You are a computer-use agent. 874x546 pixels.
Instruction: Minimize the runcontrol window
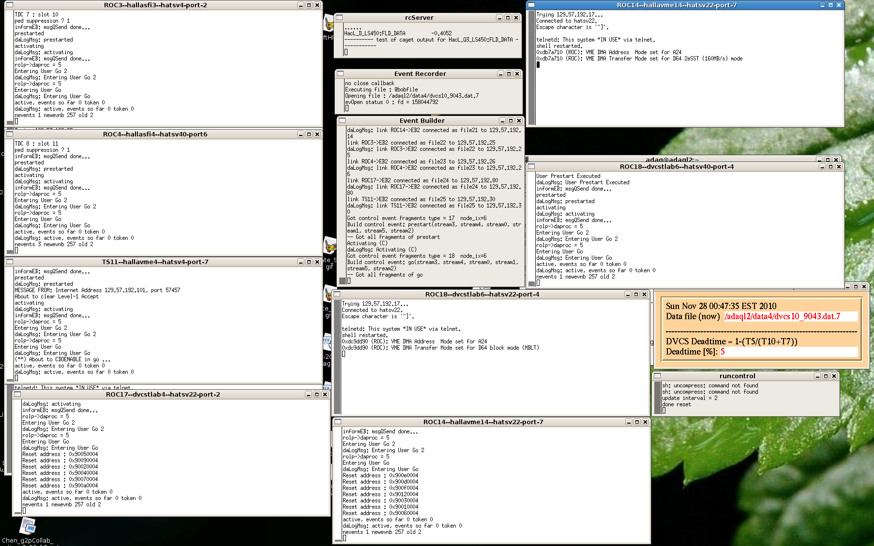pyautogui.click(x=817, y=376)
